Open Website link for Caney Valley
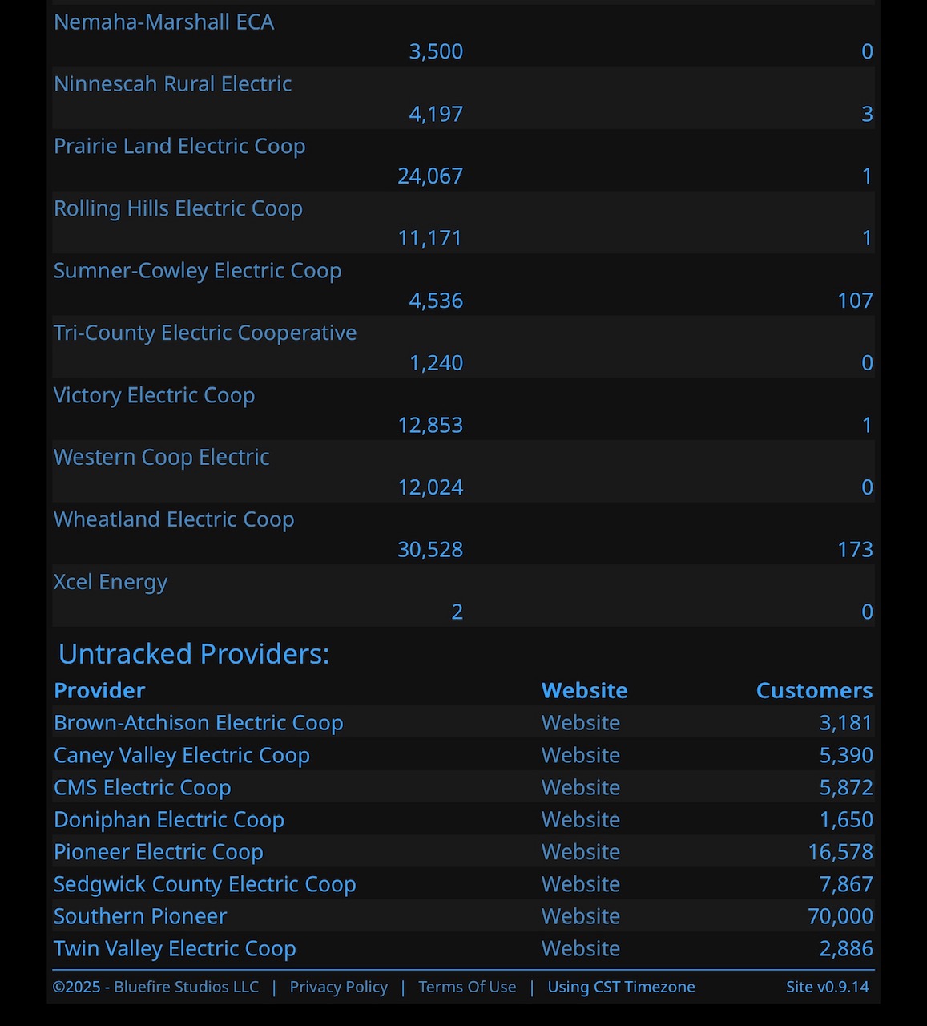Image resolution: width=927 pixels, height=1026 pixels. tap(581, 756)
